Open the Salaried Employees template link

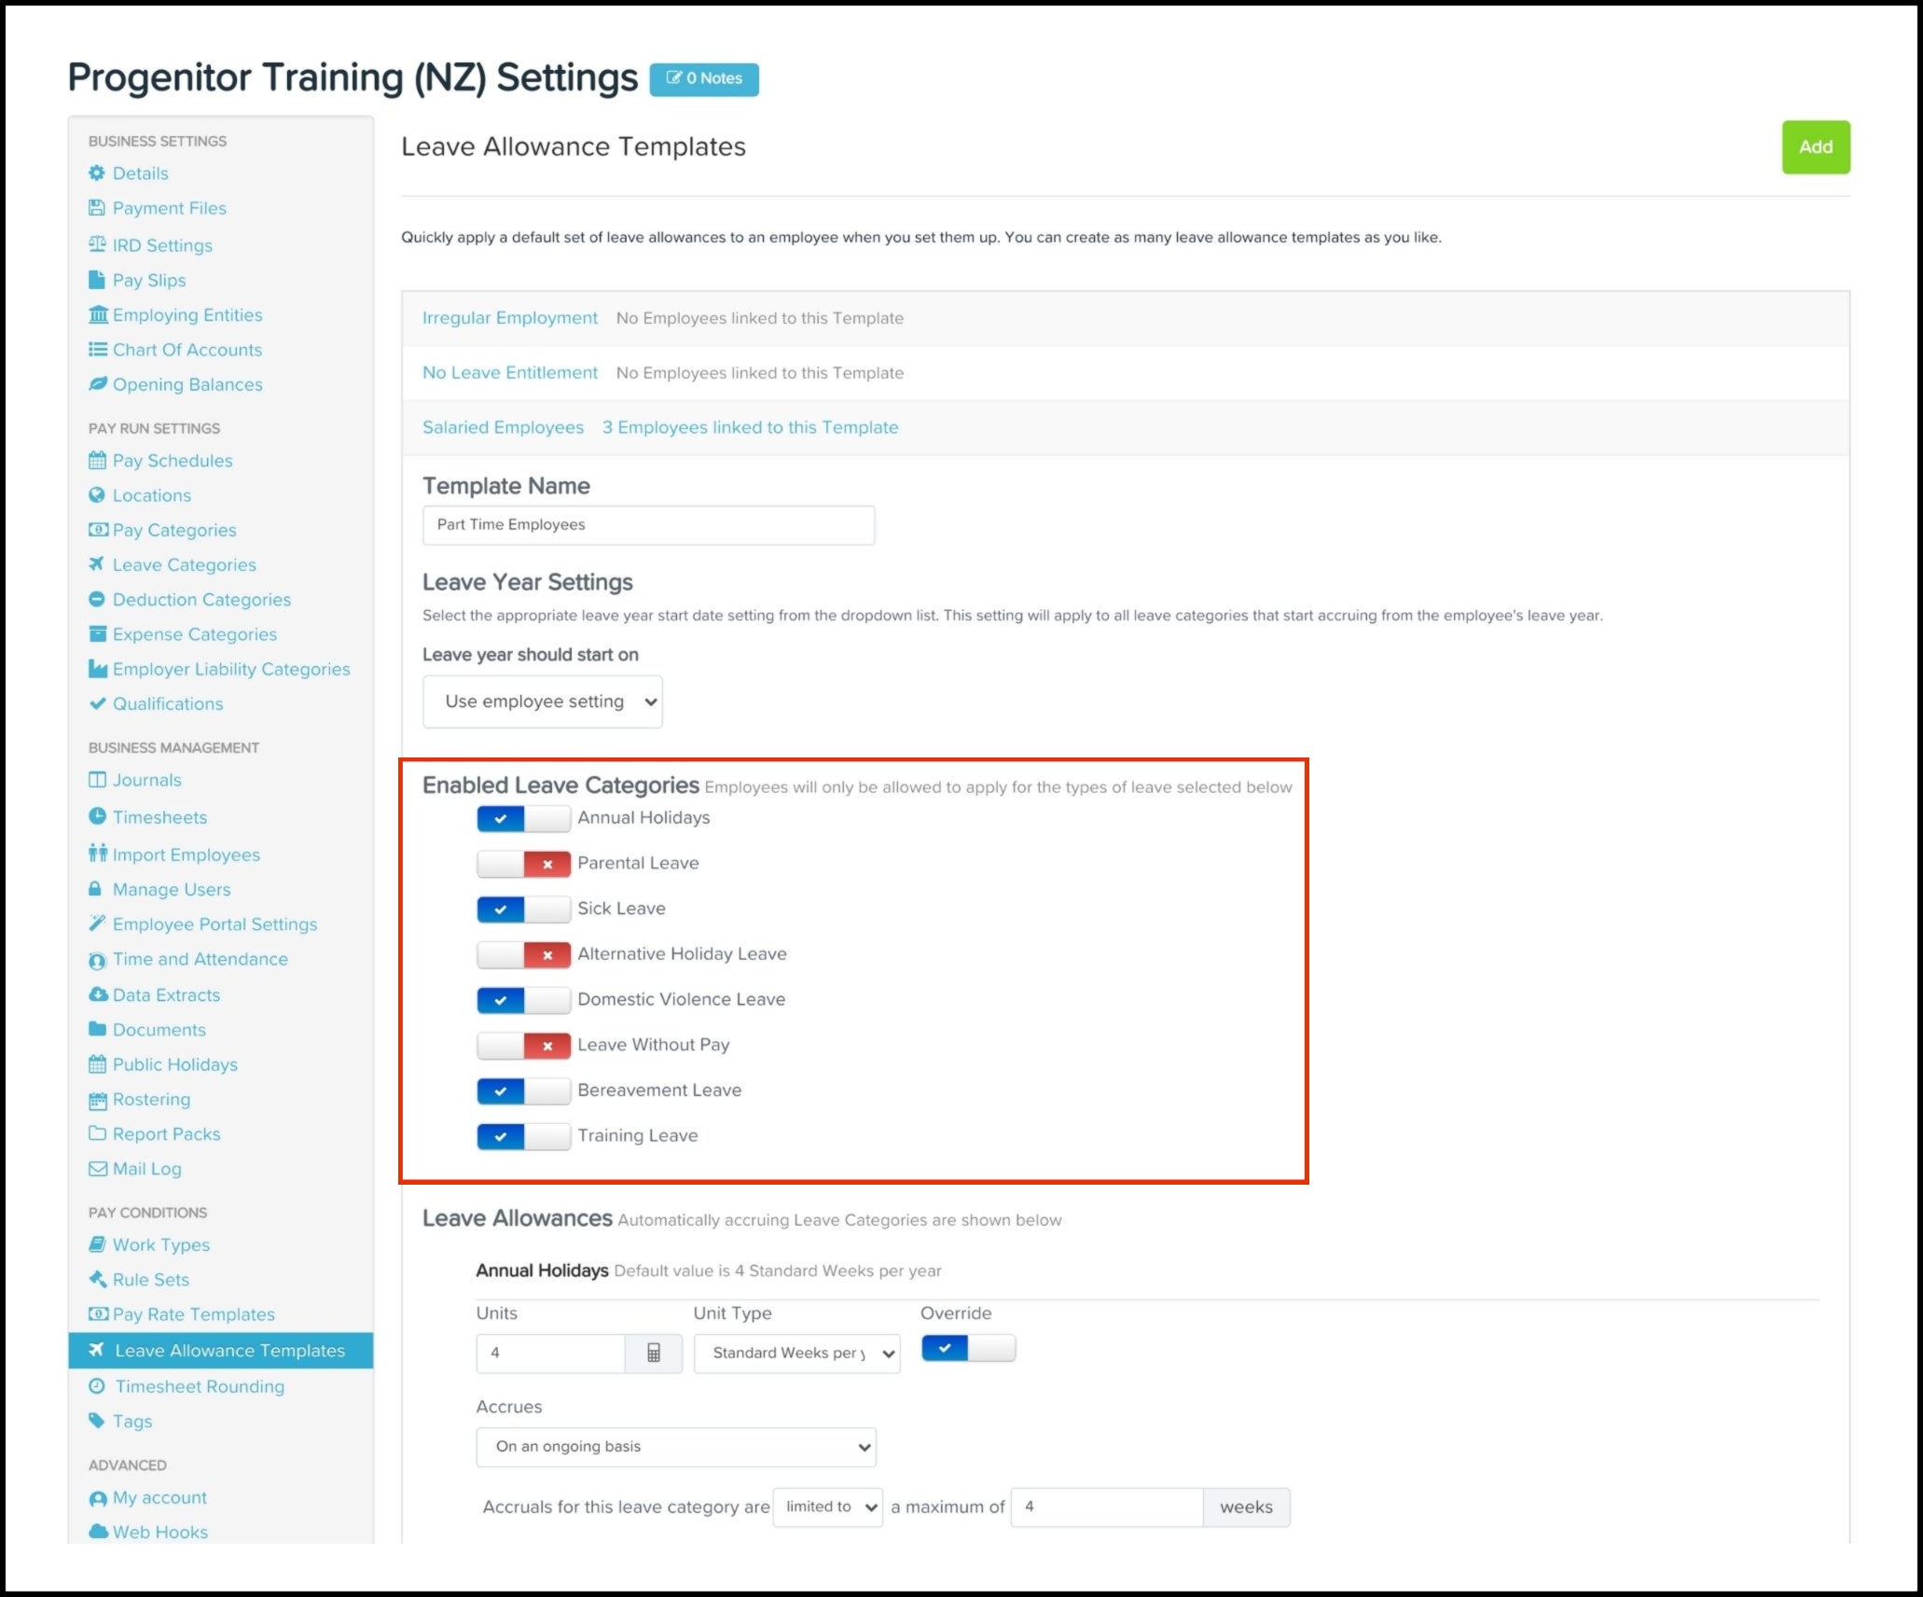(x=503, y=427)
